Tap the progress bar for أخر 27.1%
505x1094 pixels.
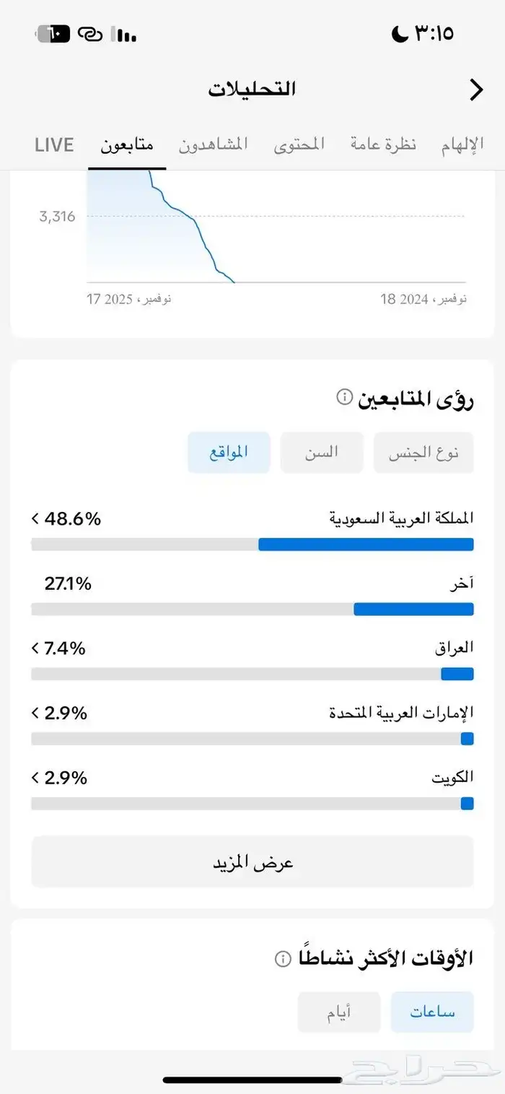tap(252, 609)
